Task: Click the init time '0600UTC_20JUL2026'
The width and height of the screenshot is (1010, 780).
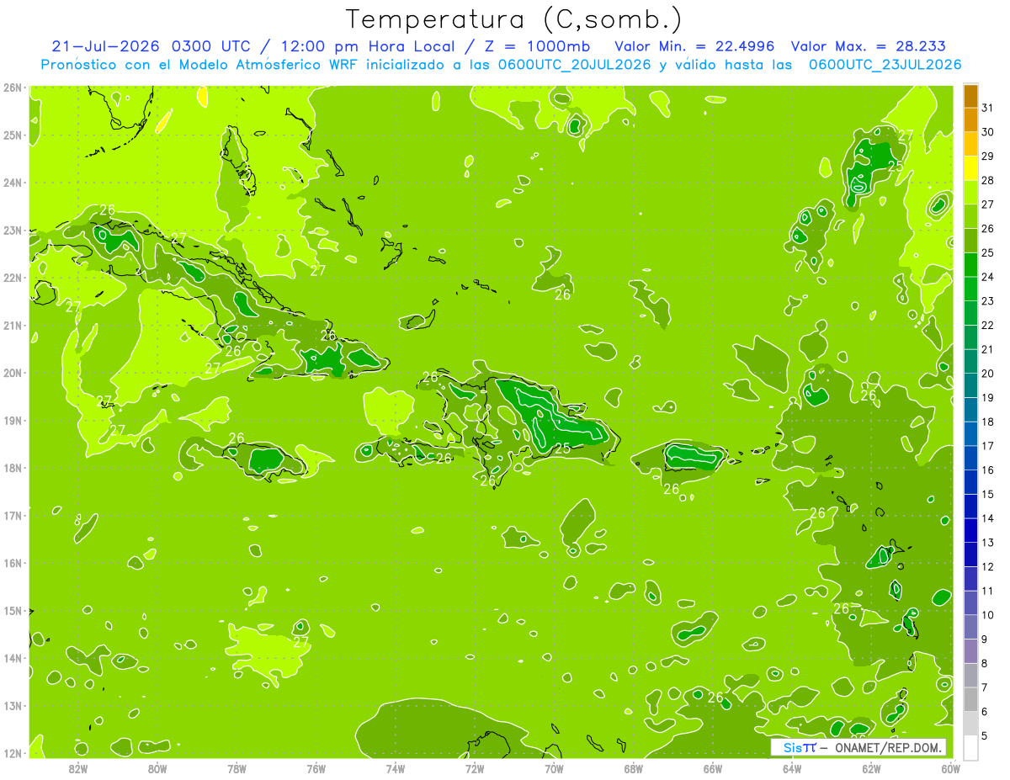Action: pyautogui.click(x=574, y=65)
